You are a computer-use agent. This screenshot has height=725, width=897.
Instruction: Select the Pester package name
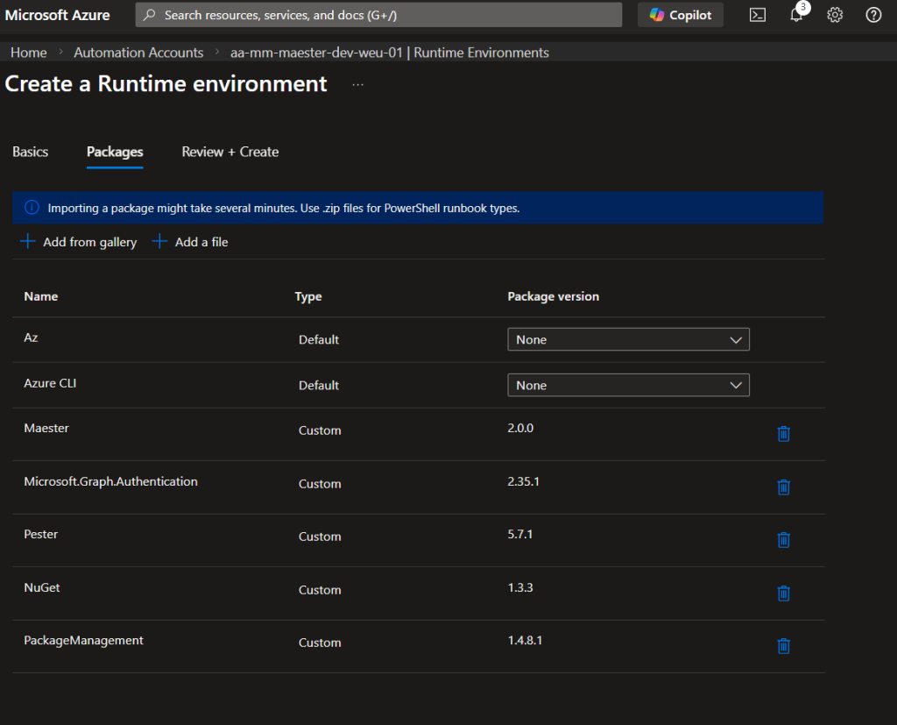point(40,534)
